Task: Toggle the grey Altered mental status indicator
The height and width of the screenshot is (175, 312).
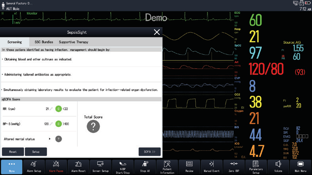Action: point(58,139)
